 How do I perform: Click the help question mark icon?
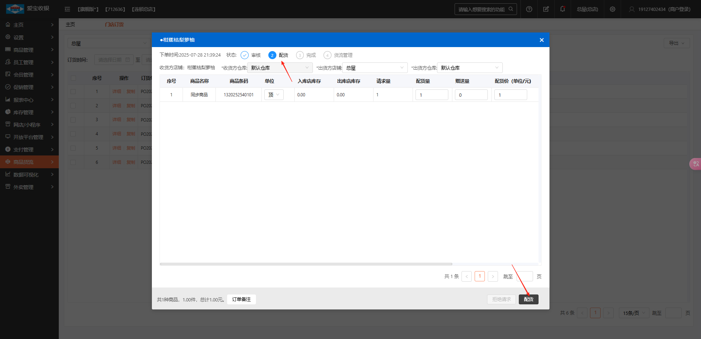click(x=529, y=9)
